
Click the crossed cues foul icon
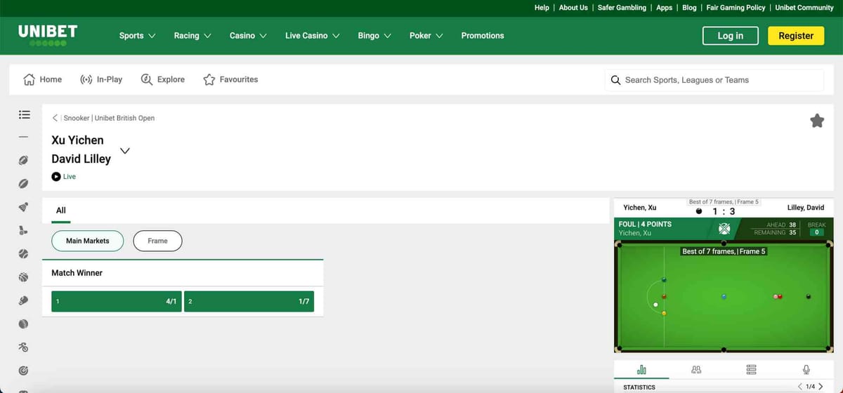coord(725,228)
